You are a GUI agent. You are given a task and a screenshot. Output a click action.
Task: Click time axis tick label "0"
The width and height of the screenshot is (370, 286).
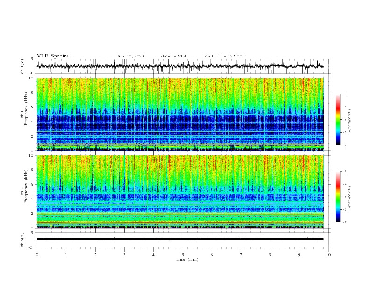coord(37,255)
